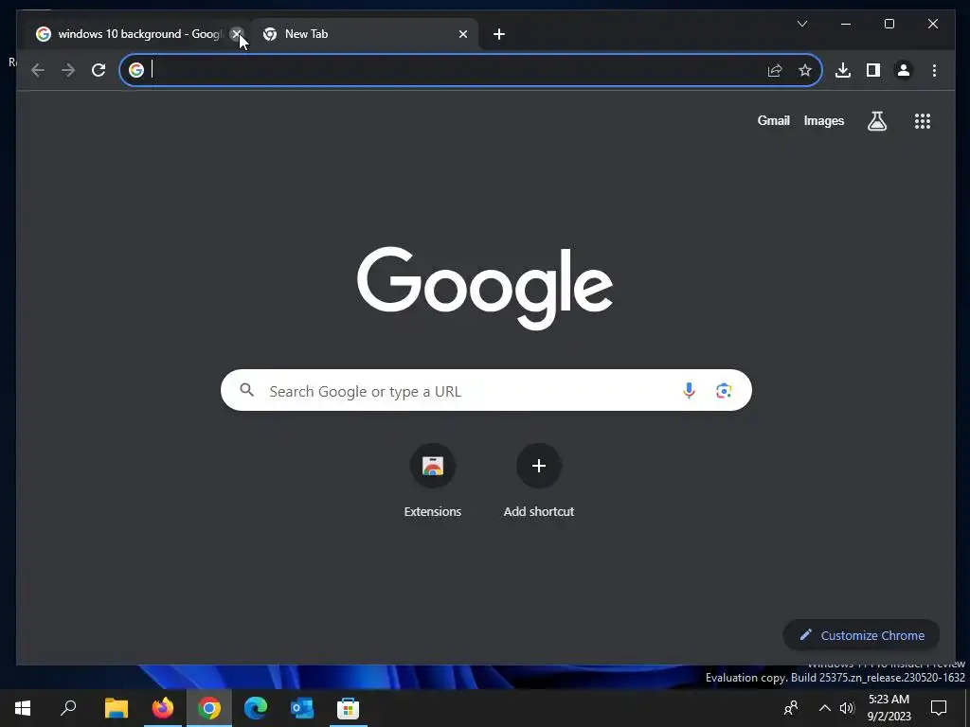
Task: Open Microsoft Store from taskbar
Action: point(349,708)
